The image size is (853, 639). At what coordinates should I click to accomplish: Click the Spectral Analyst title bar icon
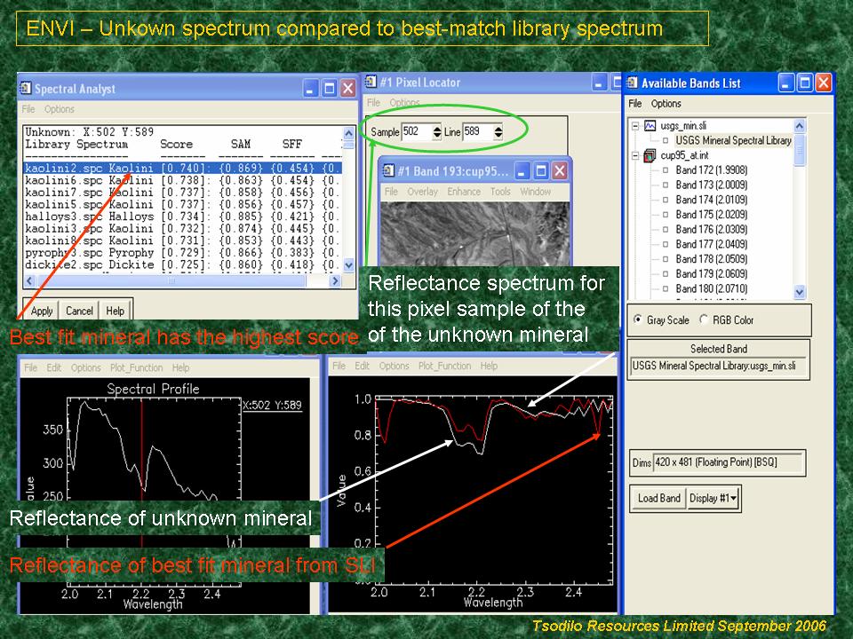click(26, 88)
